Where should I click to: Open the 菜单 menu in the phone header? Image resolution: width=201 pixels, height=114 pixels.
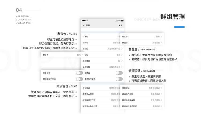point(120,25)
